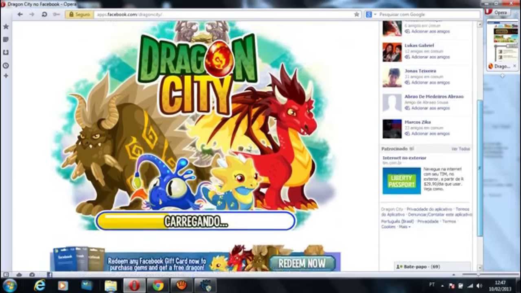The height and width of the screenshot is (293, 521).
Task: Open the 'Internet no exterior' ad title
Action: (x=404, y=158)
